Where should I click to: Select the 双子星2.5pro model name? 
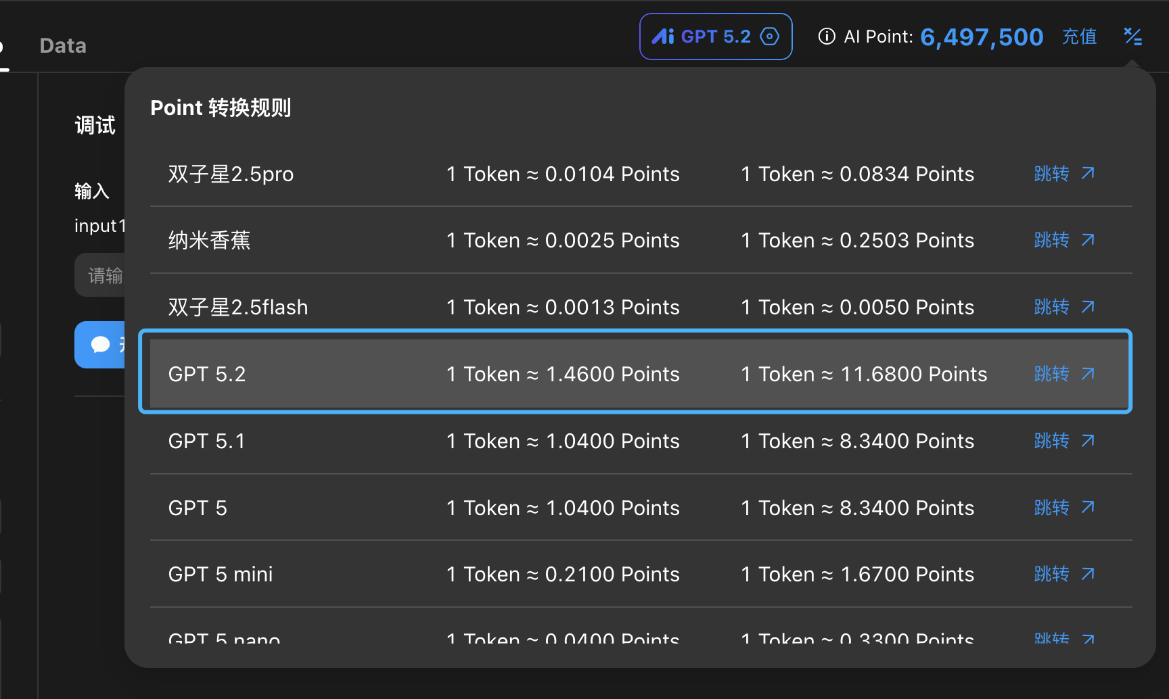coord(231,174)
